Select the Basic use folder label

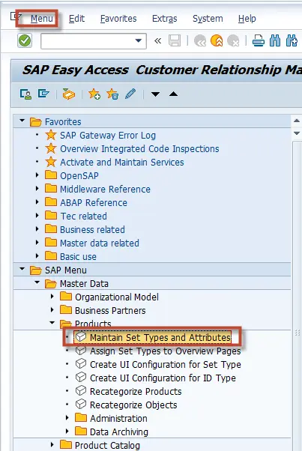[78, 256]
